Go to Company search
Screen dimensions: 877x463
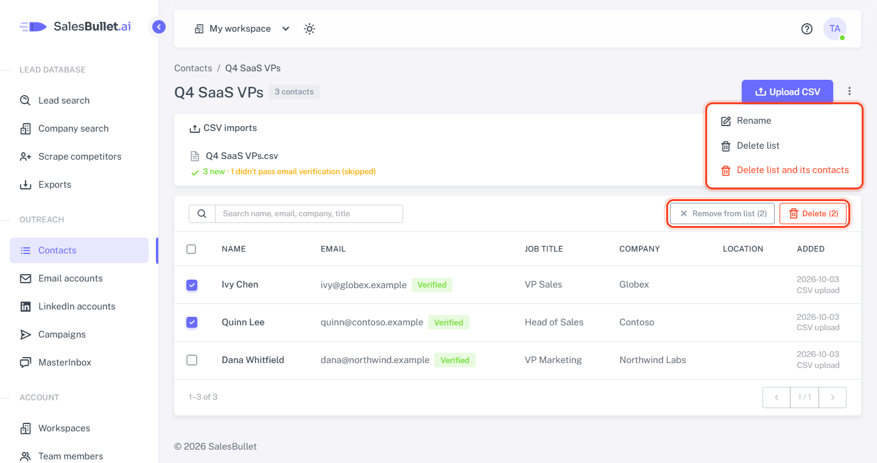point(79,129)
